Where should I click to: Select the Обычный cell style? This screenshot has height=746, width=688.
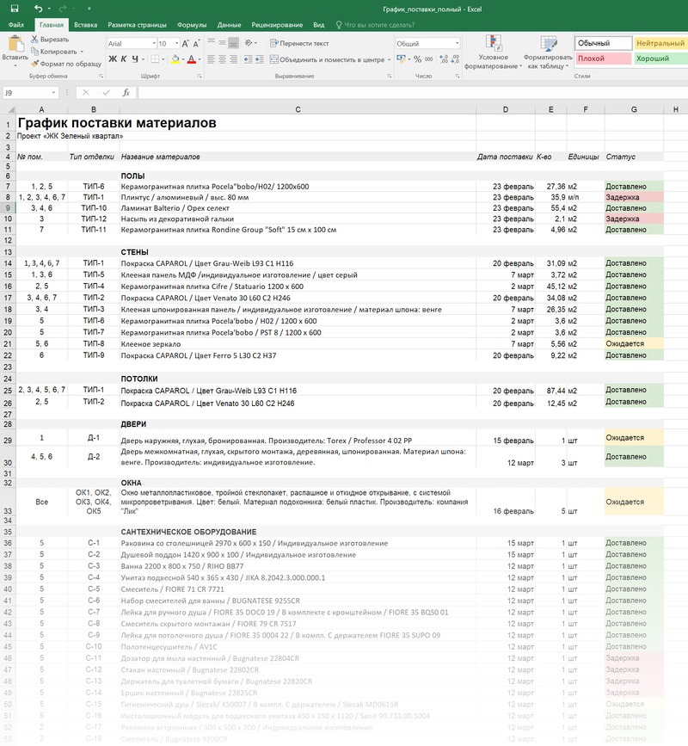[604, 43]
